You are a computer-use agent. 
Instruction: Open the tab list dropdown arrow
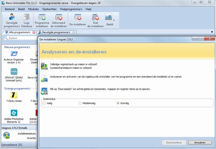pos(212,32)
